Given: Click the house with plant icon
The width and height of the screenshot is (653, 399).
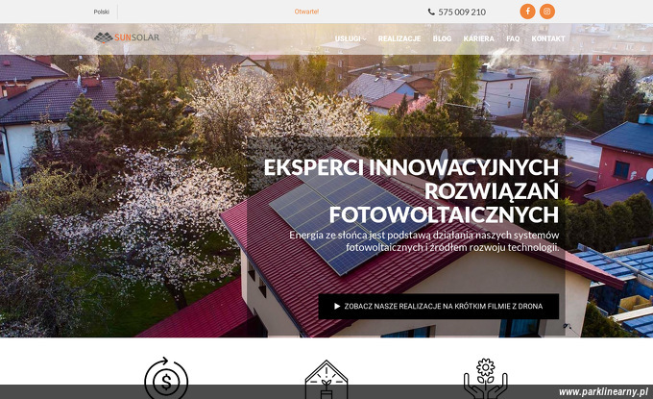Looking at the screenshot, I should (x=326, y=380).
